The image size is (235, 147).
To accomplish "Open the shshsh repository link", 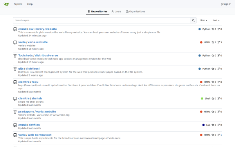I will click(x=37, y=98).
